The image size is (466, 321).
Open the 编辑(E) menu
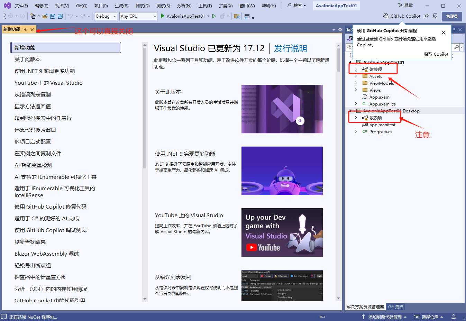[42, 6]
